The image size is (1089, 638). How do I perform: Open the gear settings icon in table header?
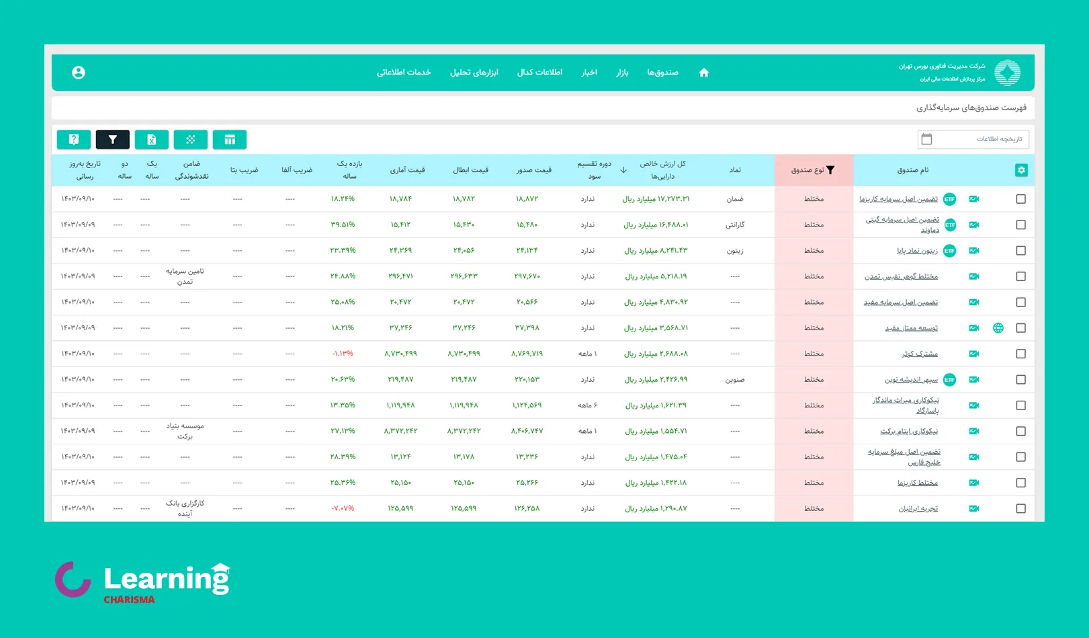1021,170
